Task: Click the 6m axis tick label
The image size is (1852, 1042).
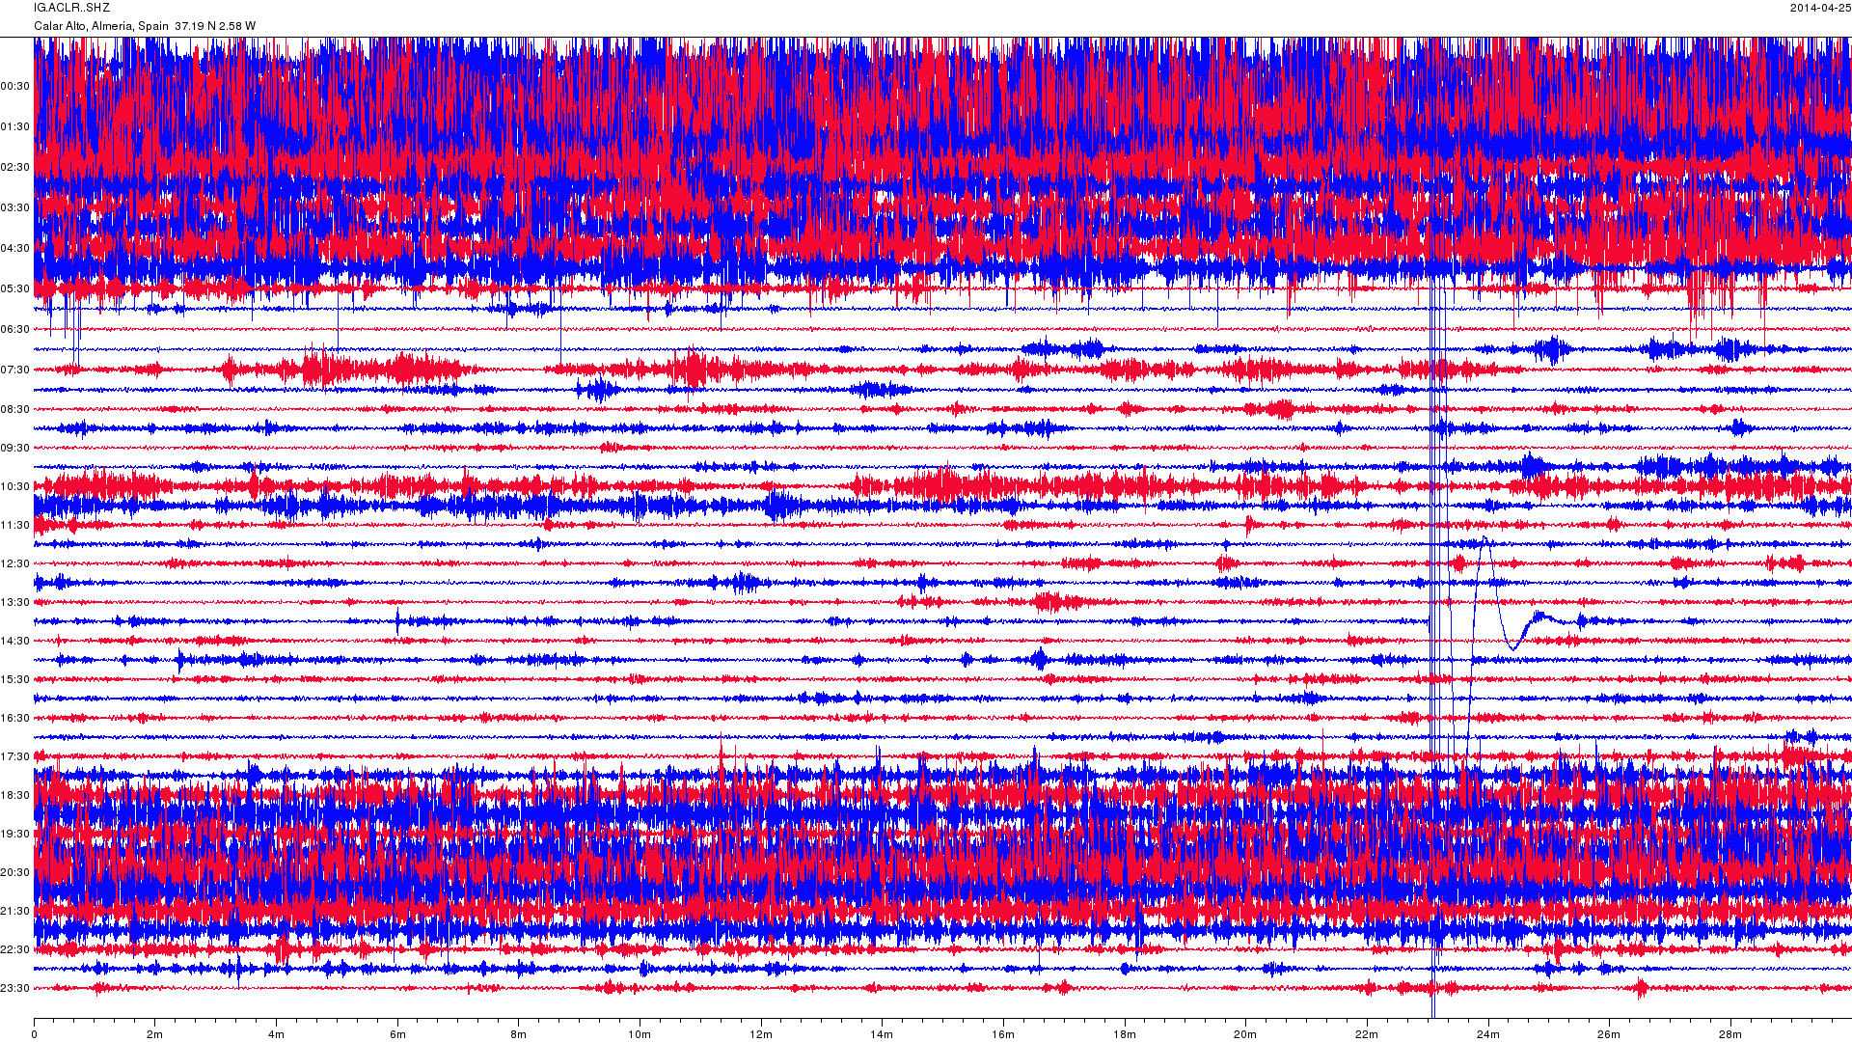Action: [397, 1035]
